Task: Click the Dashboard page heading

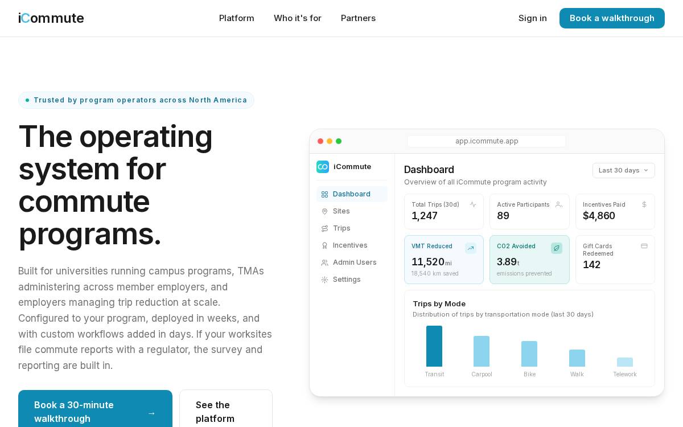Action: (x=429, y=170)
